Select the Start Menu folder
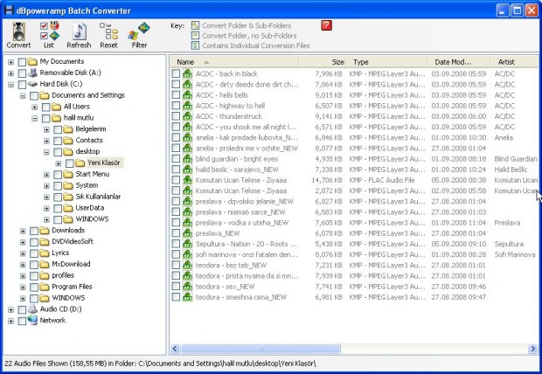 (x=93, y=174)
